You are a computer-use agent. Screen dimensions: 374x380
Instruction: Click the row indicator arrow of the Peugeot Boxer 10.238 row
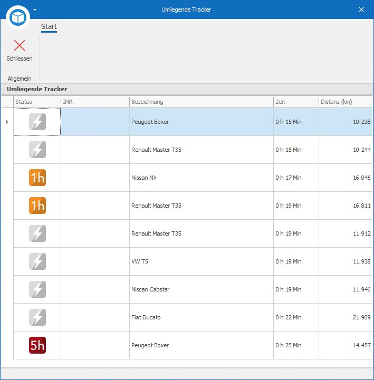[7, 122]
